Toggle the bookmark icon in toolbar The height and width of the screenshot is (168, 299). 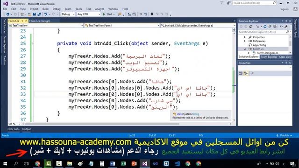[152, 14]
